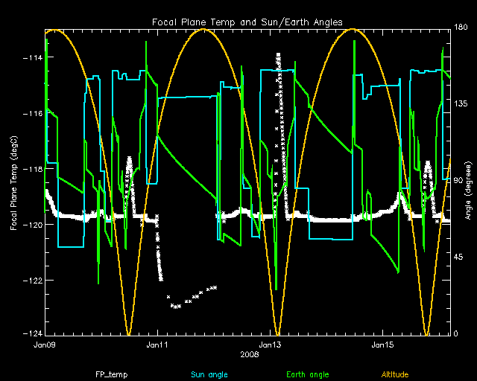Select the 135 angle tick label
Image resolution: width=477 pixels, height=381 pixels.
(461, 105)
